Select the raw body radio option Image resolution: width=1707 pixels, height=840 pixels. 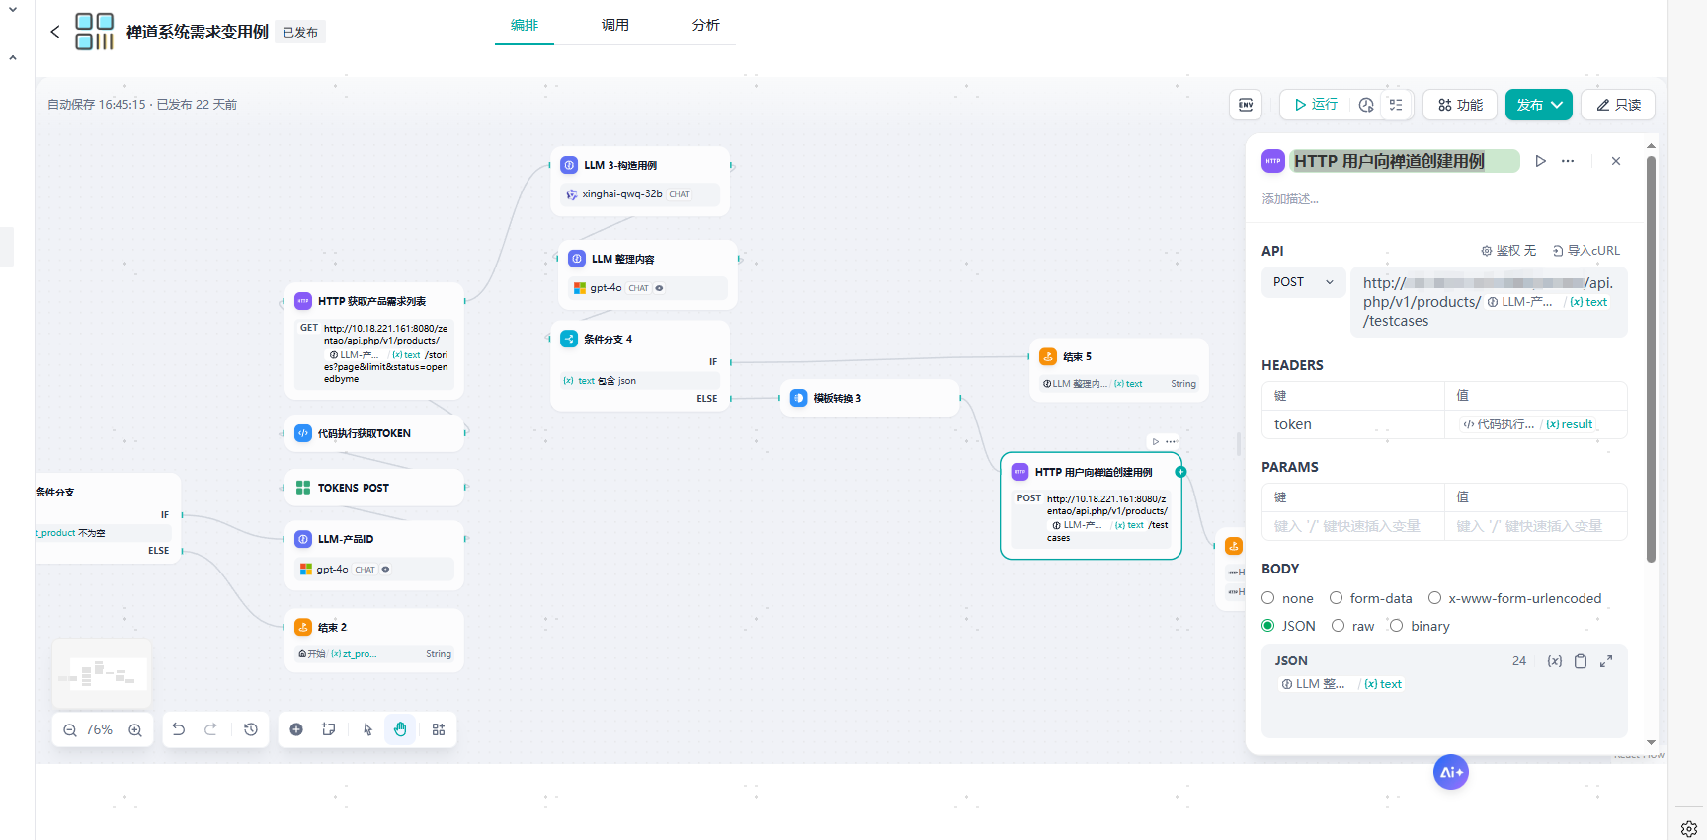[x=1339, y=626]
